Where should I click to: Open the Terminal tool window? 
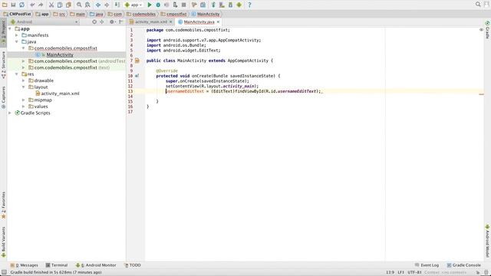[x=57, y=265]
